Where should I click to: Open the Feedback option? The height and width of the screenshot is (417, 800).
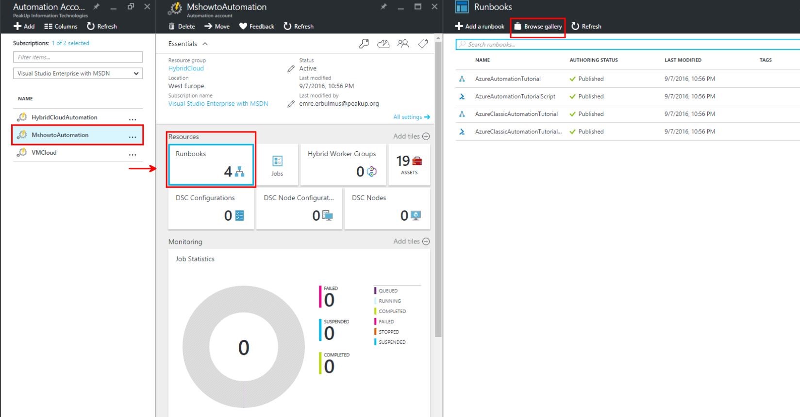click(257, 26)
